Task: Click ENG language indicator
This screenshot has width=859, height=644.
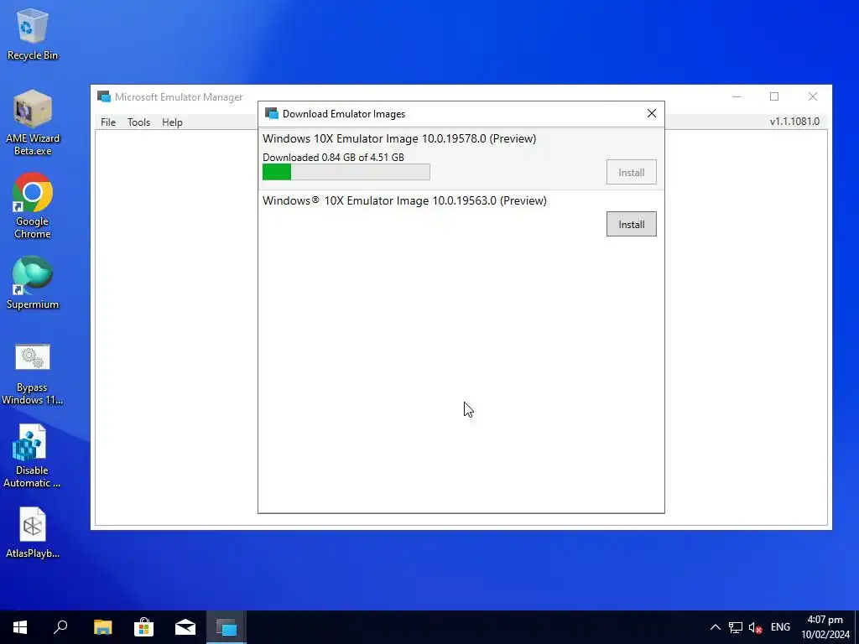Action: pyautogui.click(x=780, y=627)
